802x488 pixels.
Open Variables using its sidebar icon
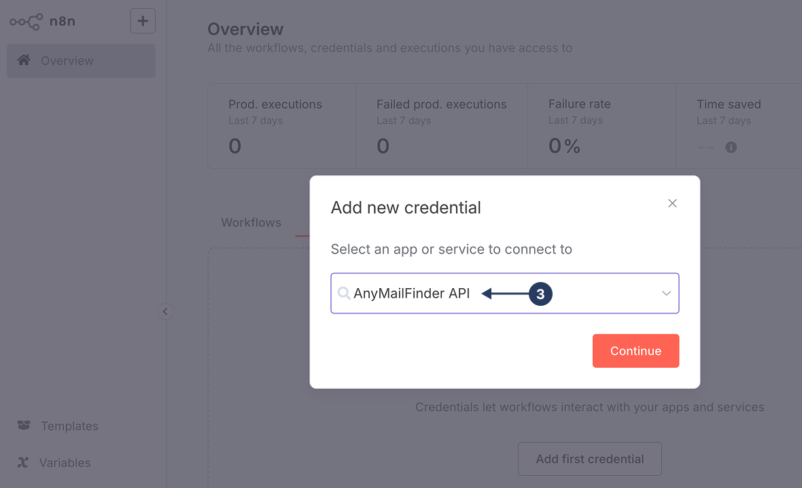coord(24,462)
